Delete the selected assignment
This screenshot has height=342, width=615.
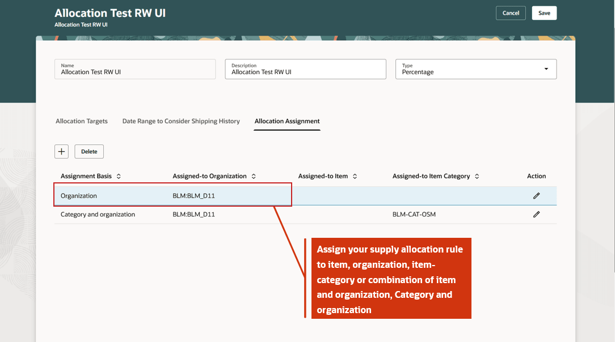(x=89, y=151)
